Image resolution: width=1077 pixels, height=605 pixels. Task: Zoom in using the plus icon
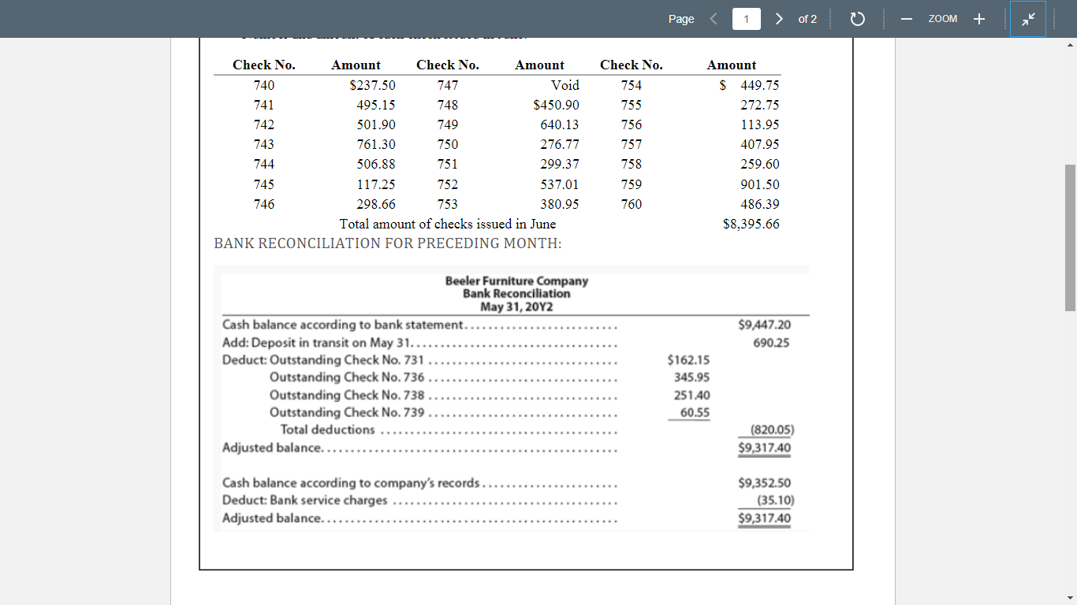(978, 18)
